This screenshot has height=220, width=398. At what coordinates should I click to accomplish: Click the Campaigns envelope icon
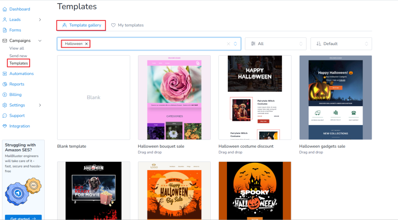pos(5,40)
